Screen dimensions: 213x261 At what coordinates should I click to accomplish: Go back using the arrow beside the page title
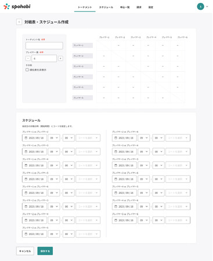click(19, 22)
